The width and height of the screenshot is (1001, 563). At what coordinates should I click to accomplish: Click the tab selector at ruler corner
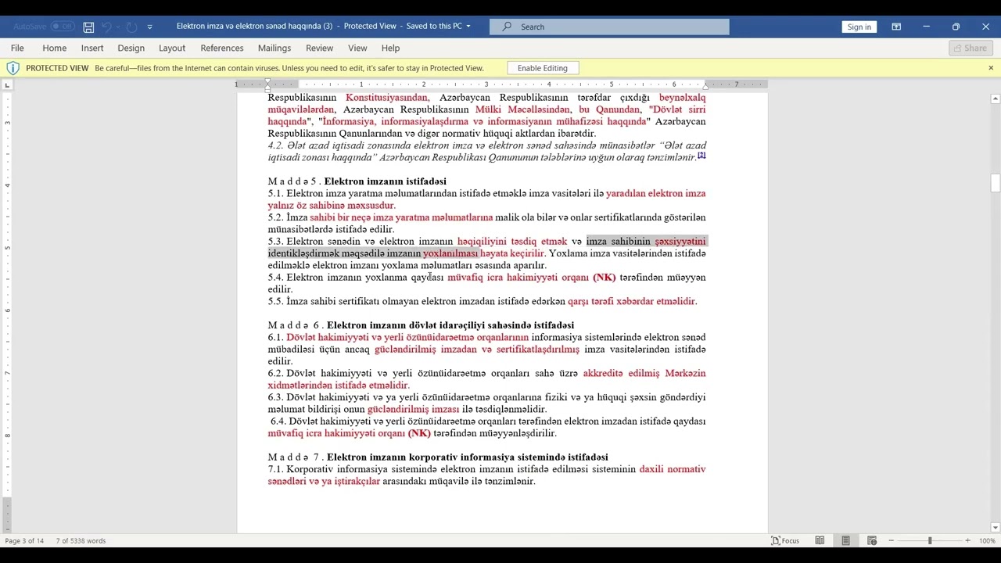(x=8, y=84)
